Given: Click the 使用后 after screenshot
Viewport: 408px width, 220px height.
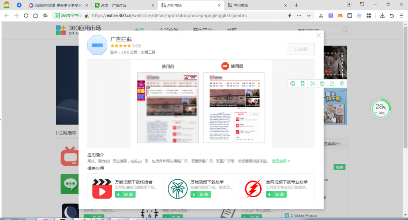Looking at the screenshot, I should tap(234, 108).
